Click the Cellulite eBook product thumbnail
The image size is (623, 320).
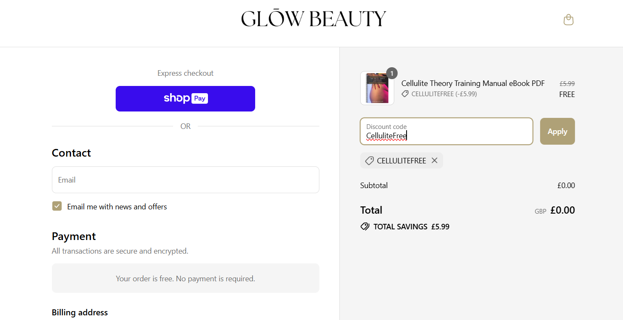click(x=377, y=88)
